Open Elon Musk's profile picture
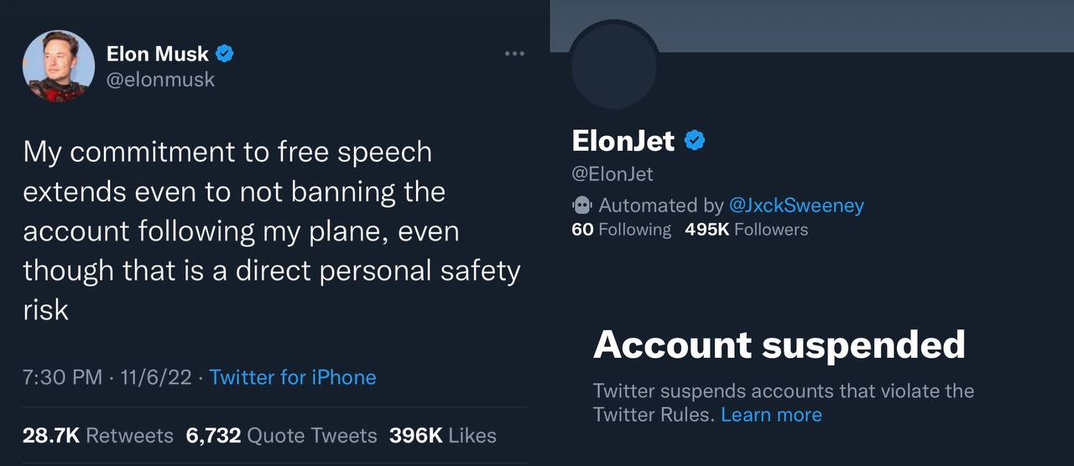1074x466 pixels. pos(58,66)
